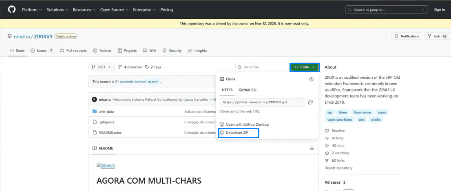
Task: Open the ZIRIXV3 repository link
Action: click(x=43, y=37)
